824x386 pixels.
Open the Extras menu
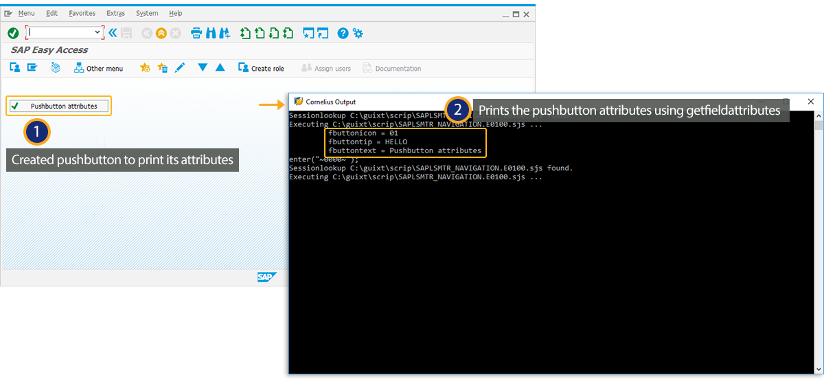pyautogui.click(x=115, y=13)
